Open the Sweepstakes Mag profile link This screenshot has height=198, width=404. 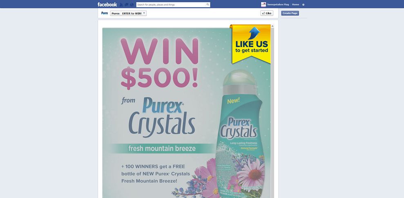pos(278,4)
